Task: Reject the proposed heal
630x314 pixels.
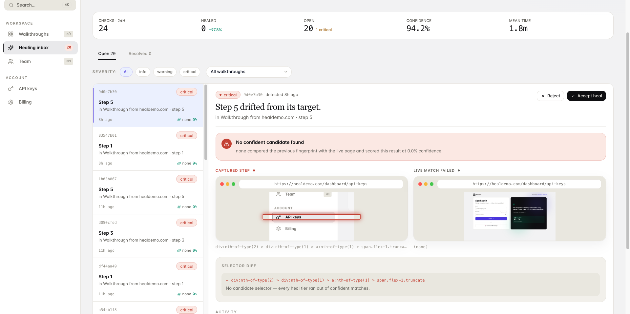Action: click(x=551, y=96)
